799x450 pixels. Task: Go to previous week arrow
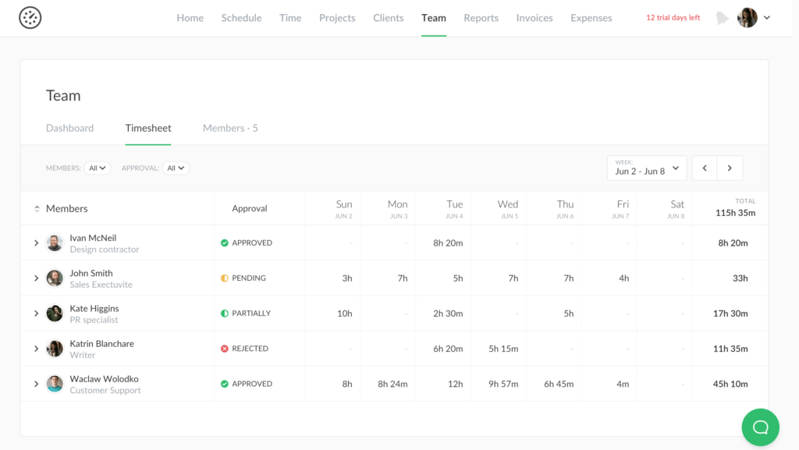point(705,168)
